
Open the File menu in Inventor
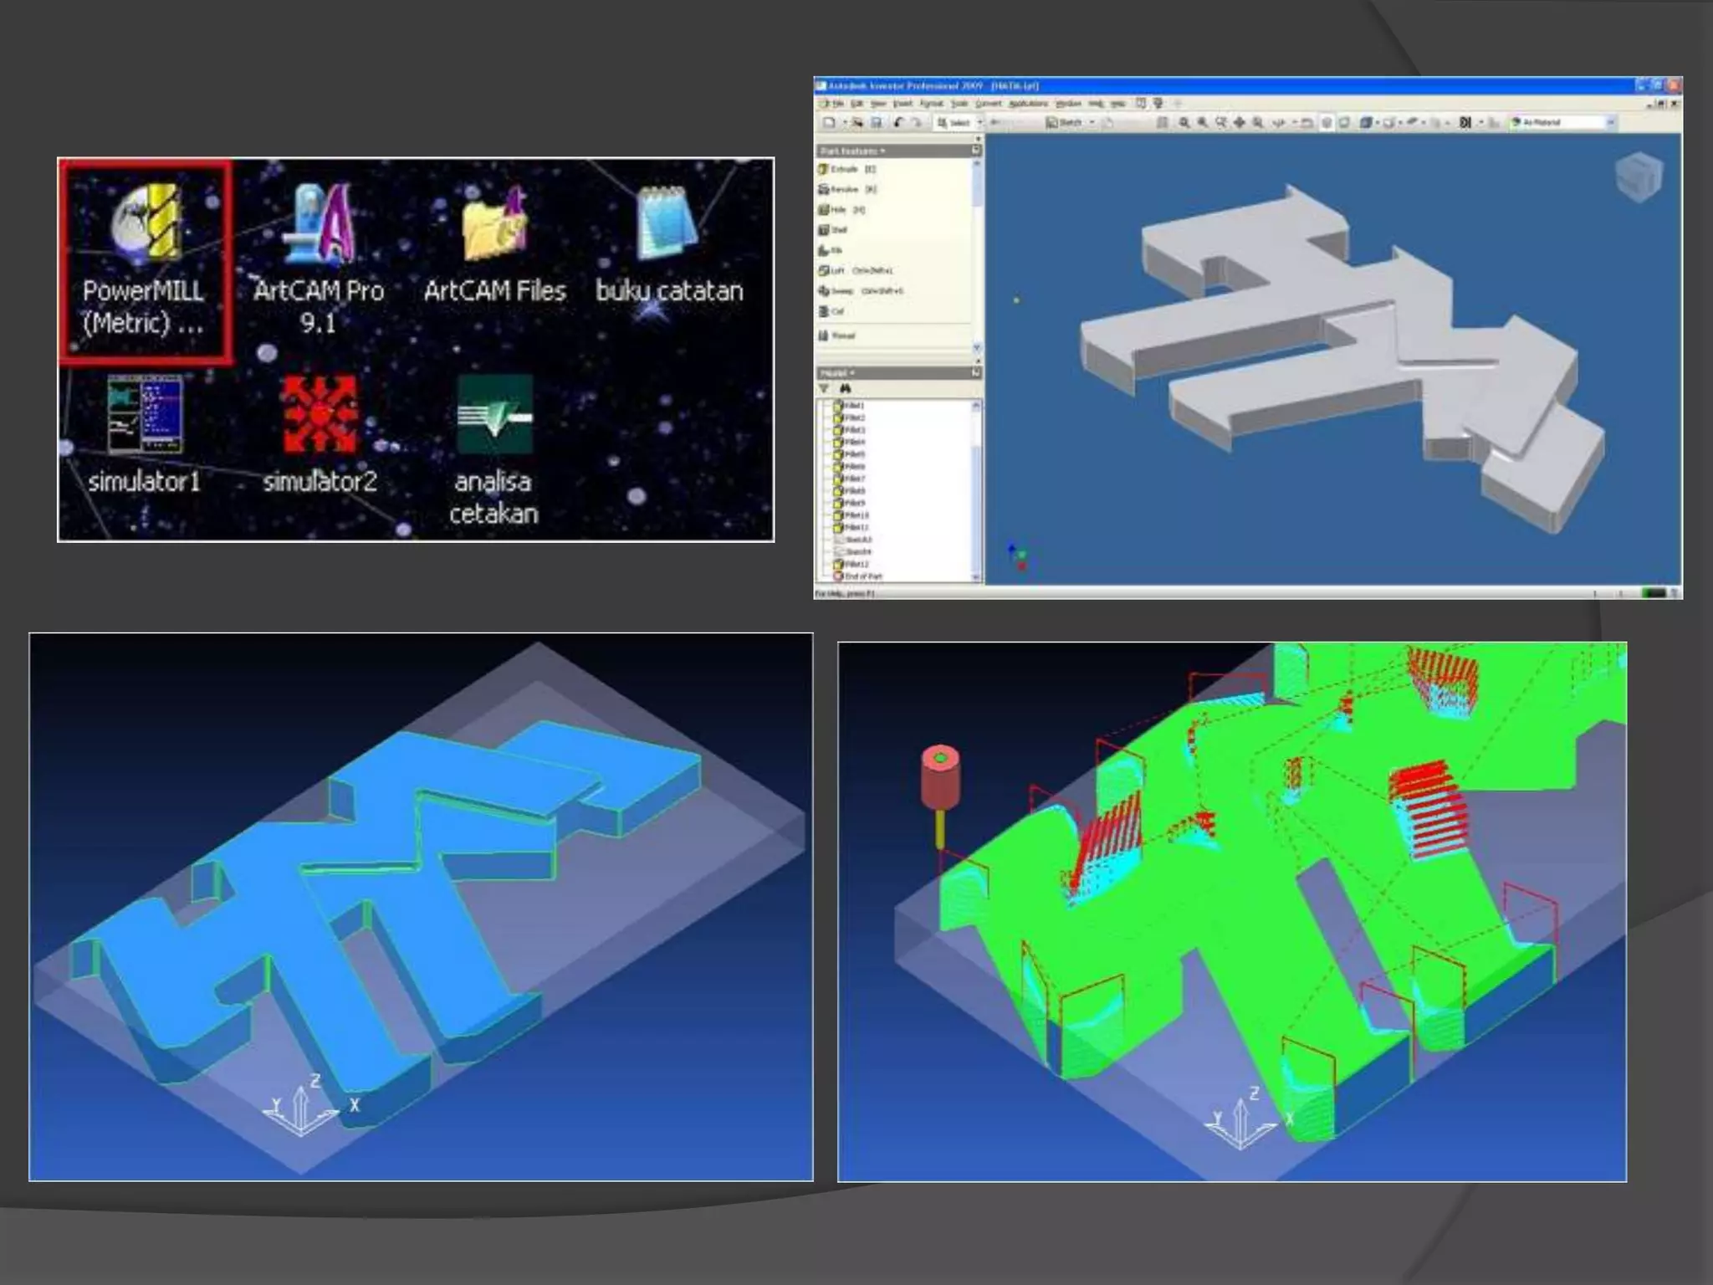(837, 104)
